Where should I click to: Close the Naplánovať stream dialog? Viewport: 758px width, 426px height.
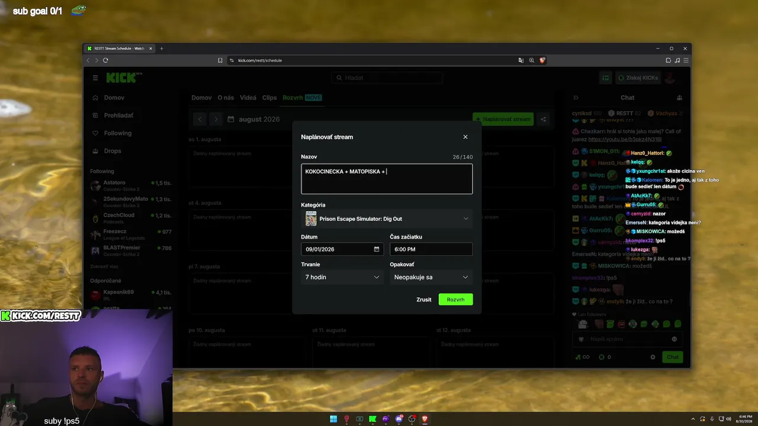point(465,137)
